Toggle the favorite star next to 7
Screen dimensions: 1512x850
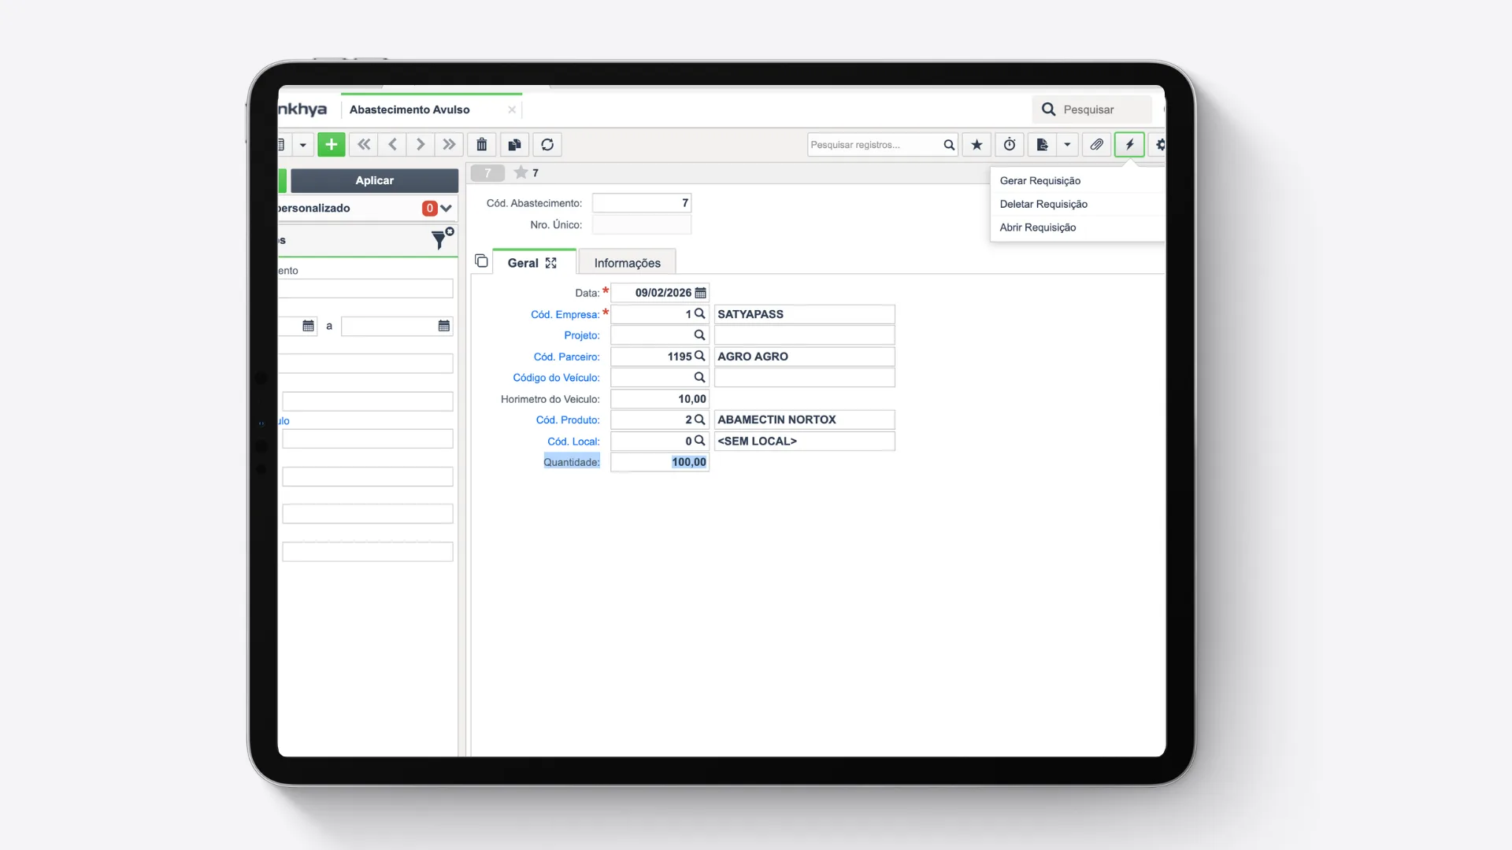(521, 172)
